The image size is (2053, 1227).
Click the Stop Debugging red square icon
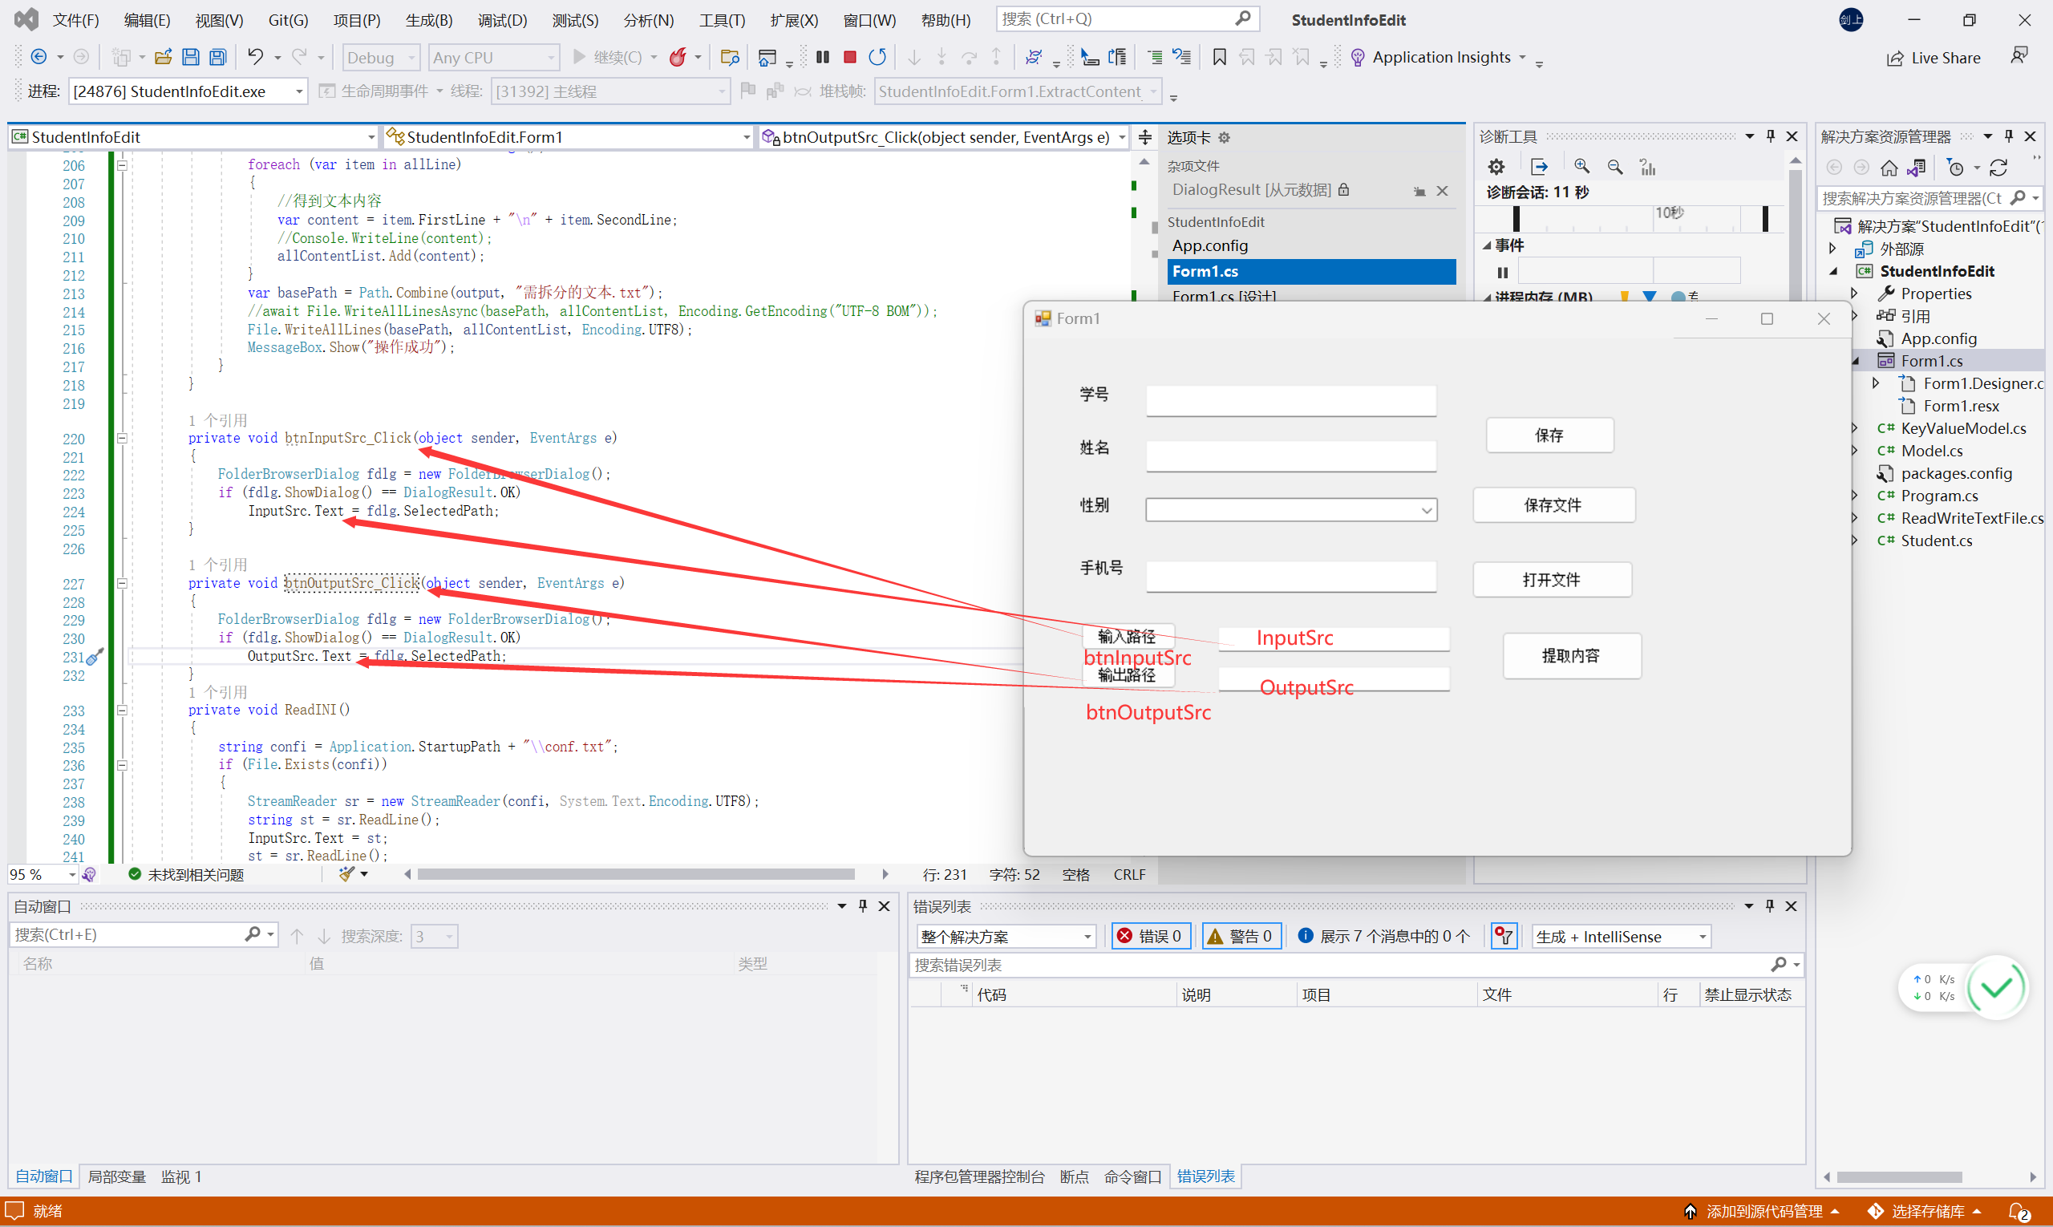(x=849, y=57)
